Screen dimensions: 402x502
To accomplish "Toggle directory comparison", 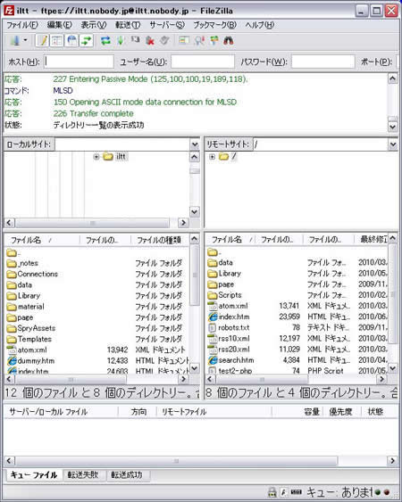I will (x=199, y=41).
